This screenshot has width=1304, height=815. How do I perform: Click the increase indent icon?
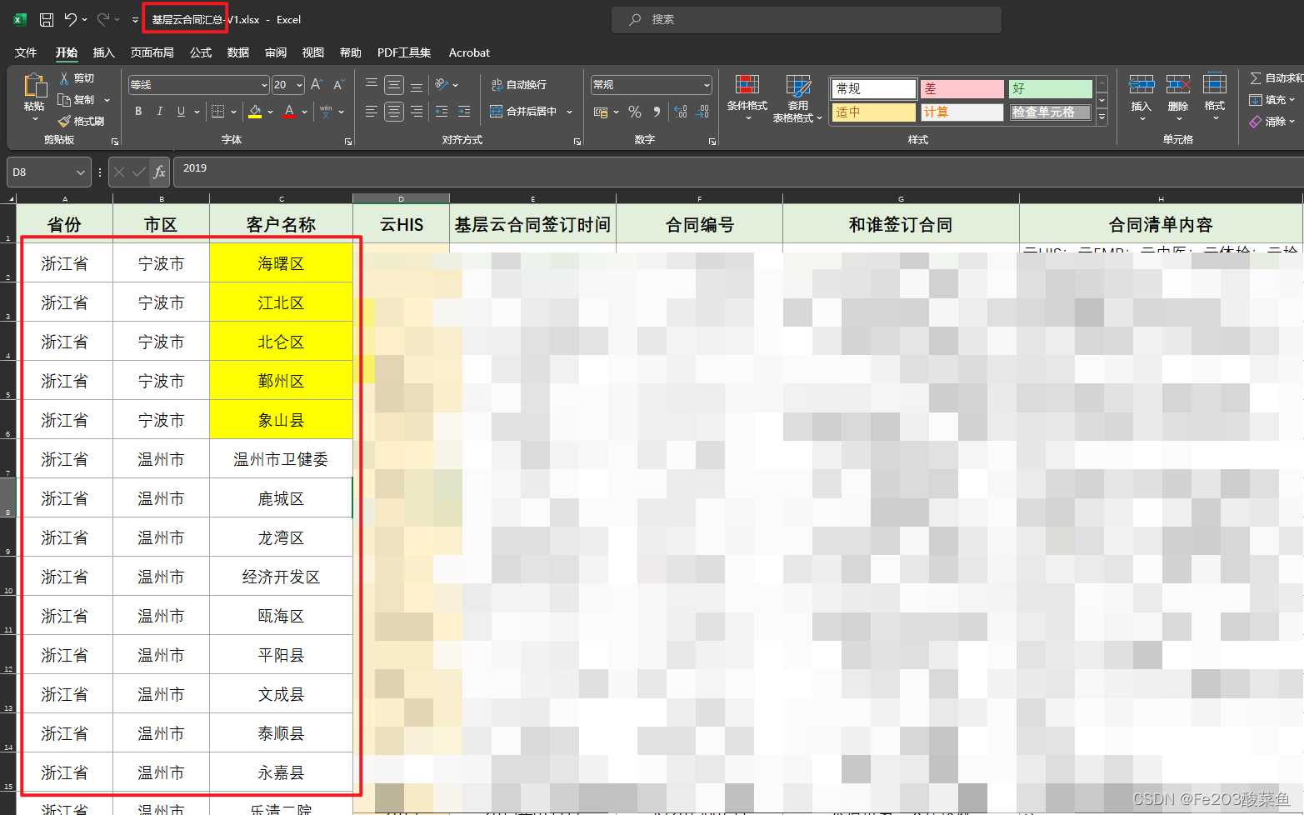[464, 112]
